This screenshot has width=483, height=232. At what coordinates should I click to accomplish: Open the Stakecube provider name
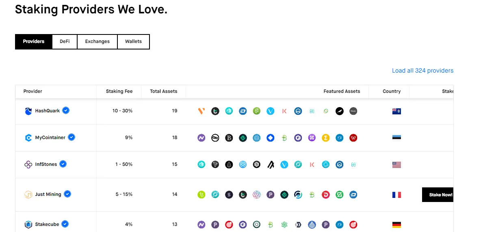point(47,224)
